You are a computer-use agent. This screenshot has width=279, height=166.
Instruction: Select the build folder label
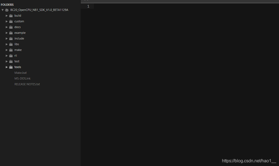pyautogui.click(x=18, y=16)
